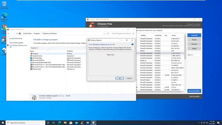Viewport: 222px width, 125px height.
Task: Open the Google Chrome desktop shortcut
Action: coord(4,28)
